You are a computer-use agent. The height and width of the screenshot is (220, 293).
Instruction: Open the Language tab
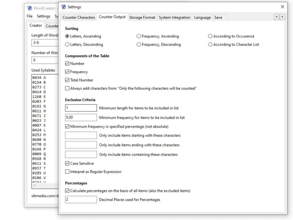tap(203, 17)
